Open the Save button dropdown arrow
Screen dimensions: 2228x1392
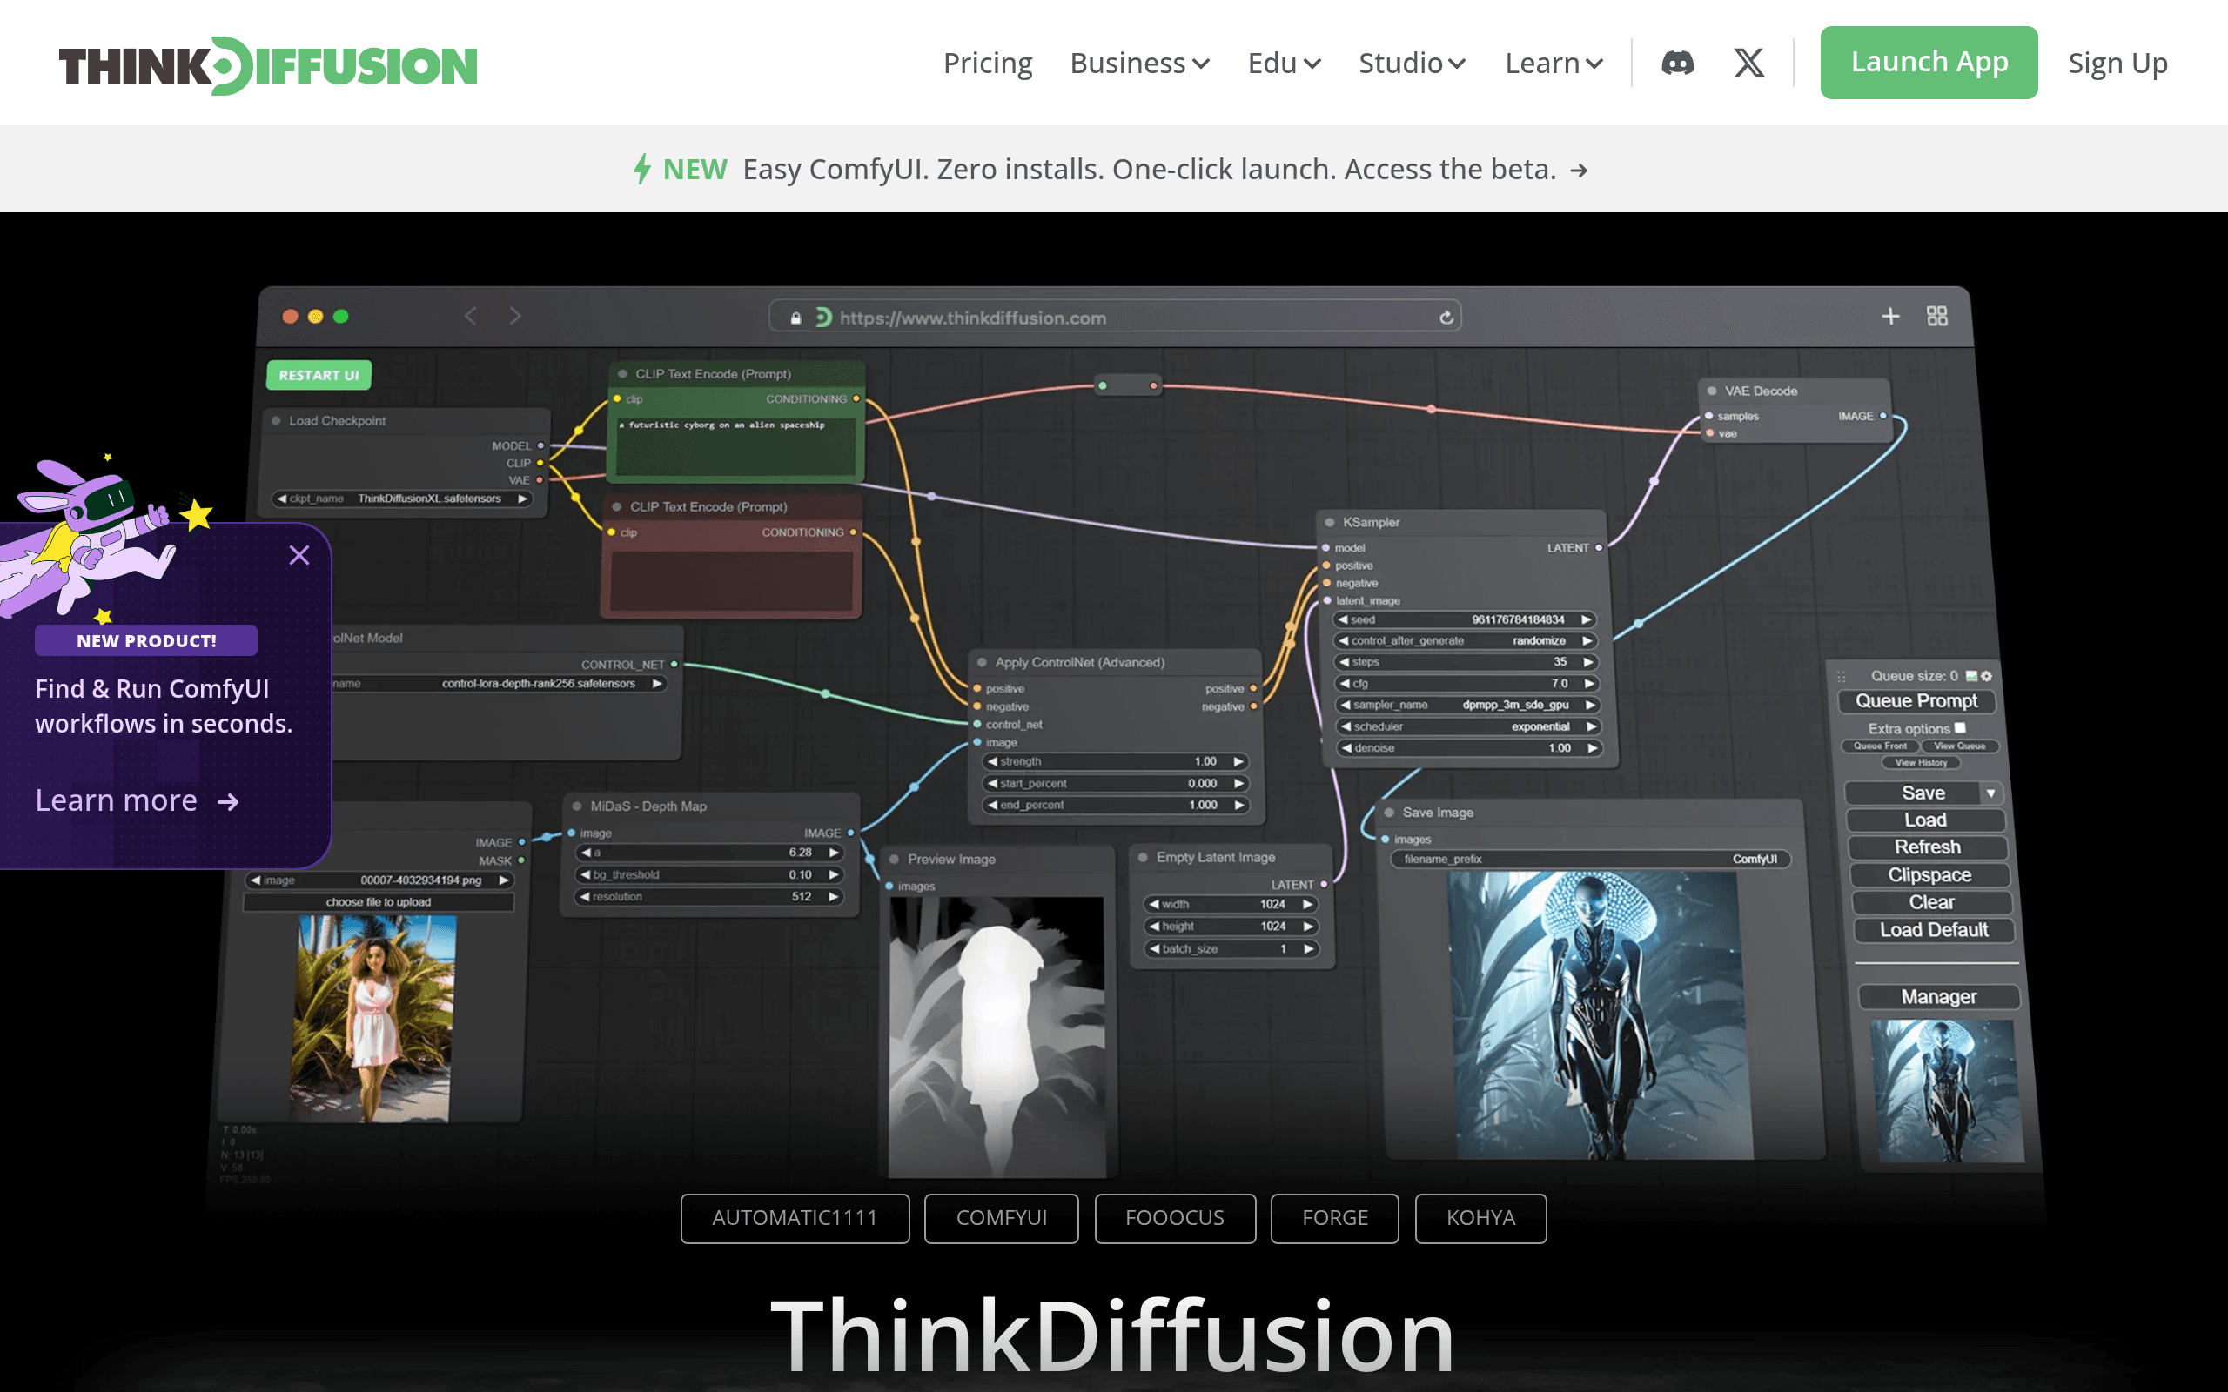point(1990,793)
